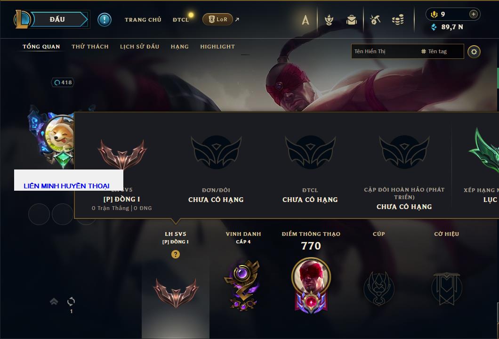Open the crafting hammer icon

point(375,20)
